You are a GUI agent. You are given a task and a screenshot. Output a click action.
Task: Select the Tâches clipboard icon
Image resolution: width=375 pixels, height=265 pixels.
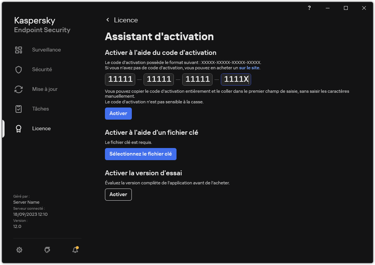click(x=19, y=109)
